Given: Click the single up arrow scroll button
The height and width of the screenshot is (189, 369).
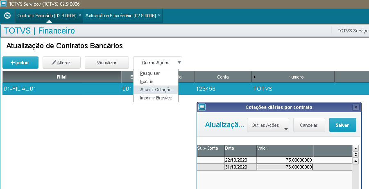Looking at the screenshot, I should coord(355,161).
